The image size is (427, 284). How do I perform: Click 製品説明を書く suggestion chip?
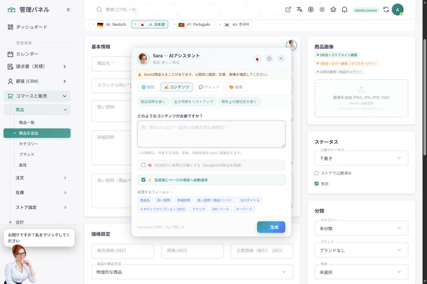tap(153, 102)
